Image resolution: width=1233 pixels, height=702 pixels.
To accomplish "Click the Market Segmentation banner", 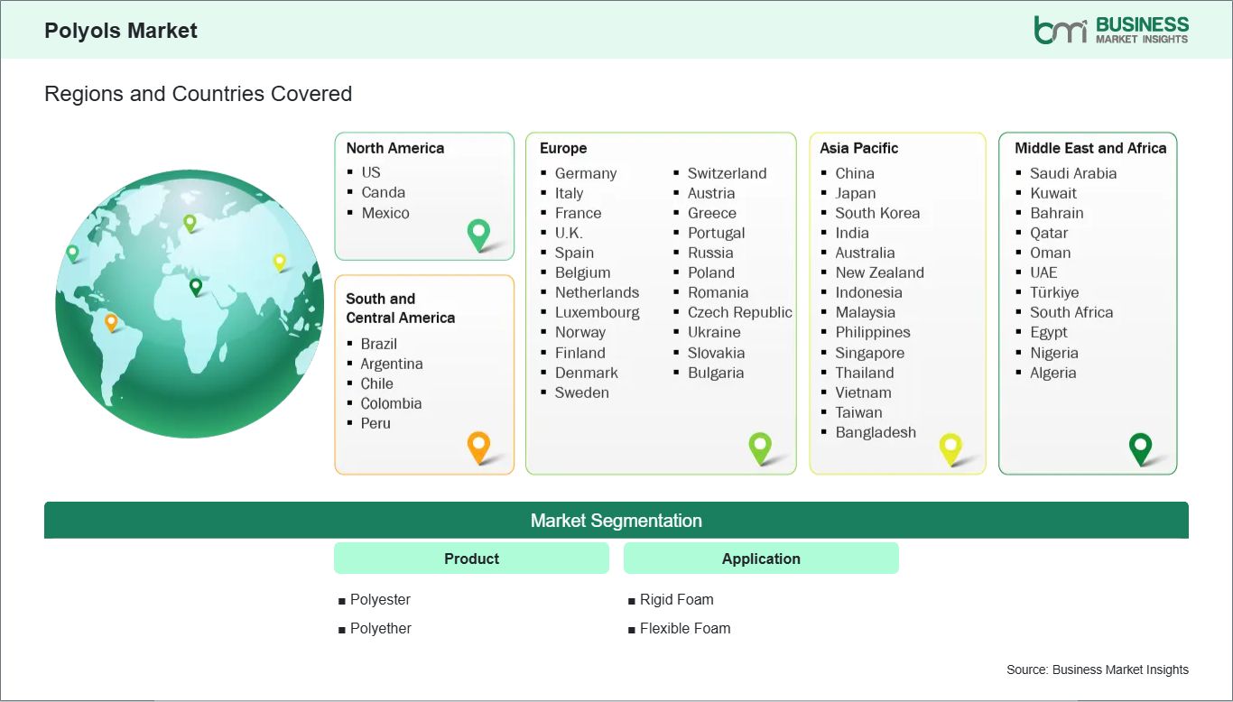I will click(616, 520).
